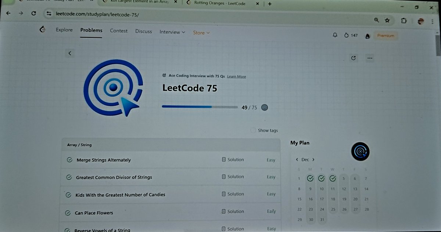Open the Interview dropdown in the navbar
The image size is (441, 232).
click(172, 32)
